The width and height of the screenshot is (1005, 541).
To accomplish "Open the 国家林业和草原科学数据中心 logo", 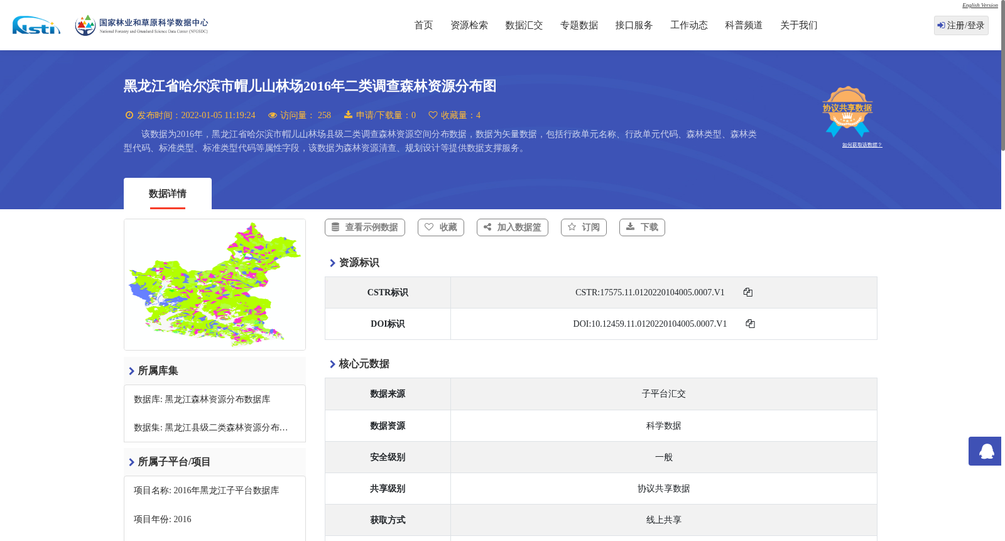I will (x=141, y=25).
